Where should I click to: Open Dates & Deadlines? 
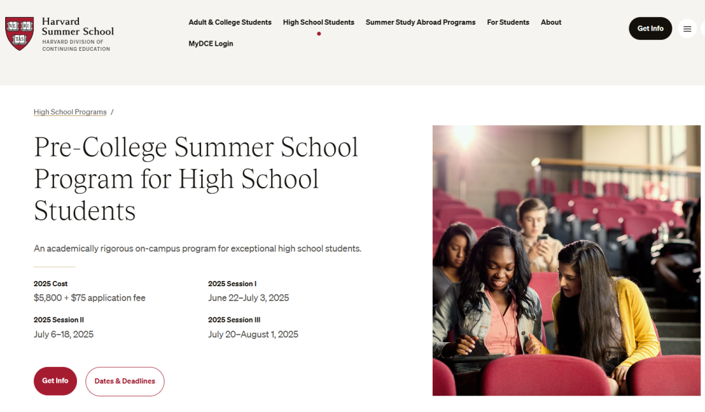click(125, 381)
